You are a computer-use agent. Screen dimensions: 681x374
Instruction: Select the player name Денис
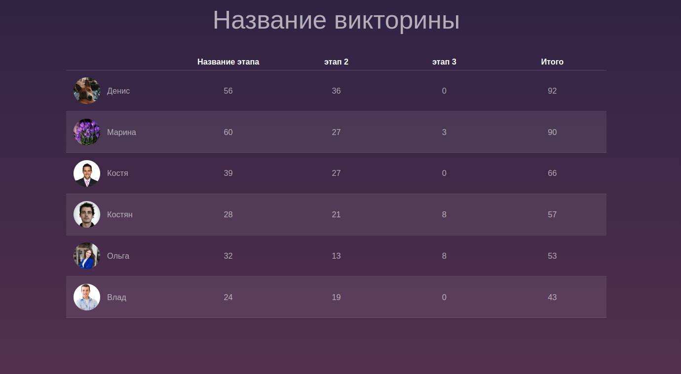pos(118,91)
